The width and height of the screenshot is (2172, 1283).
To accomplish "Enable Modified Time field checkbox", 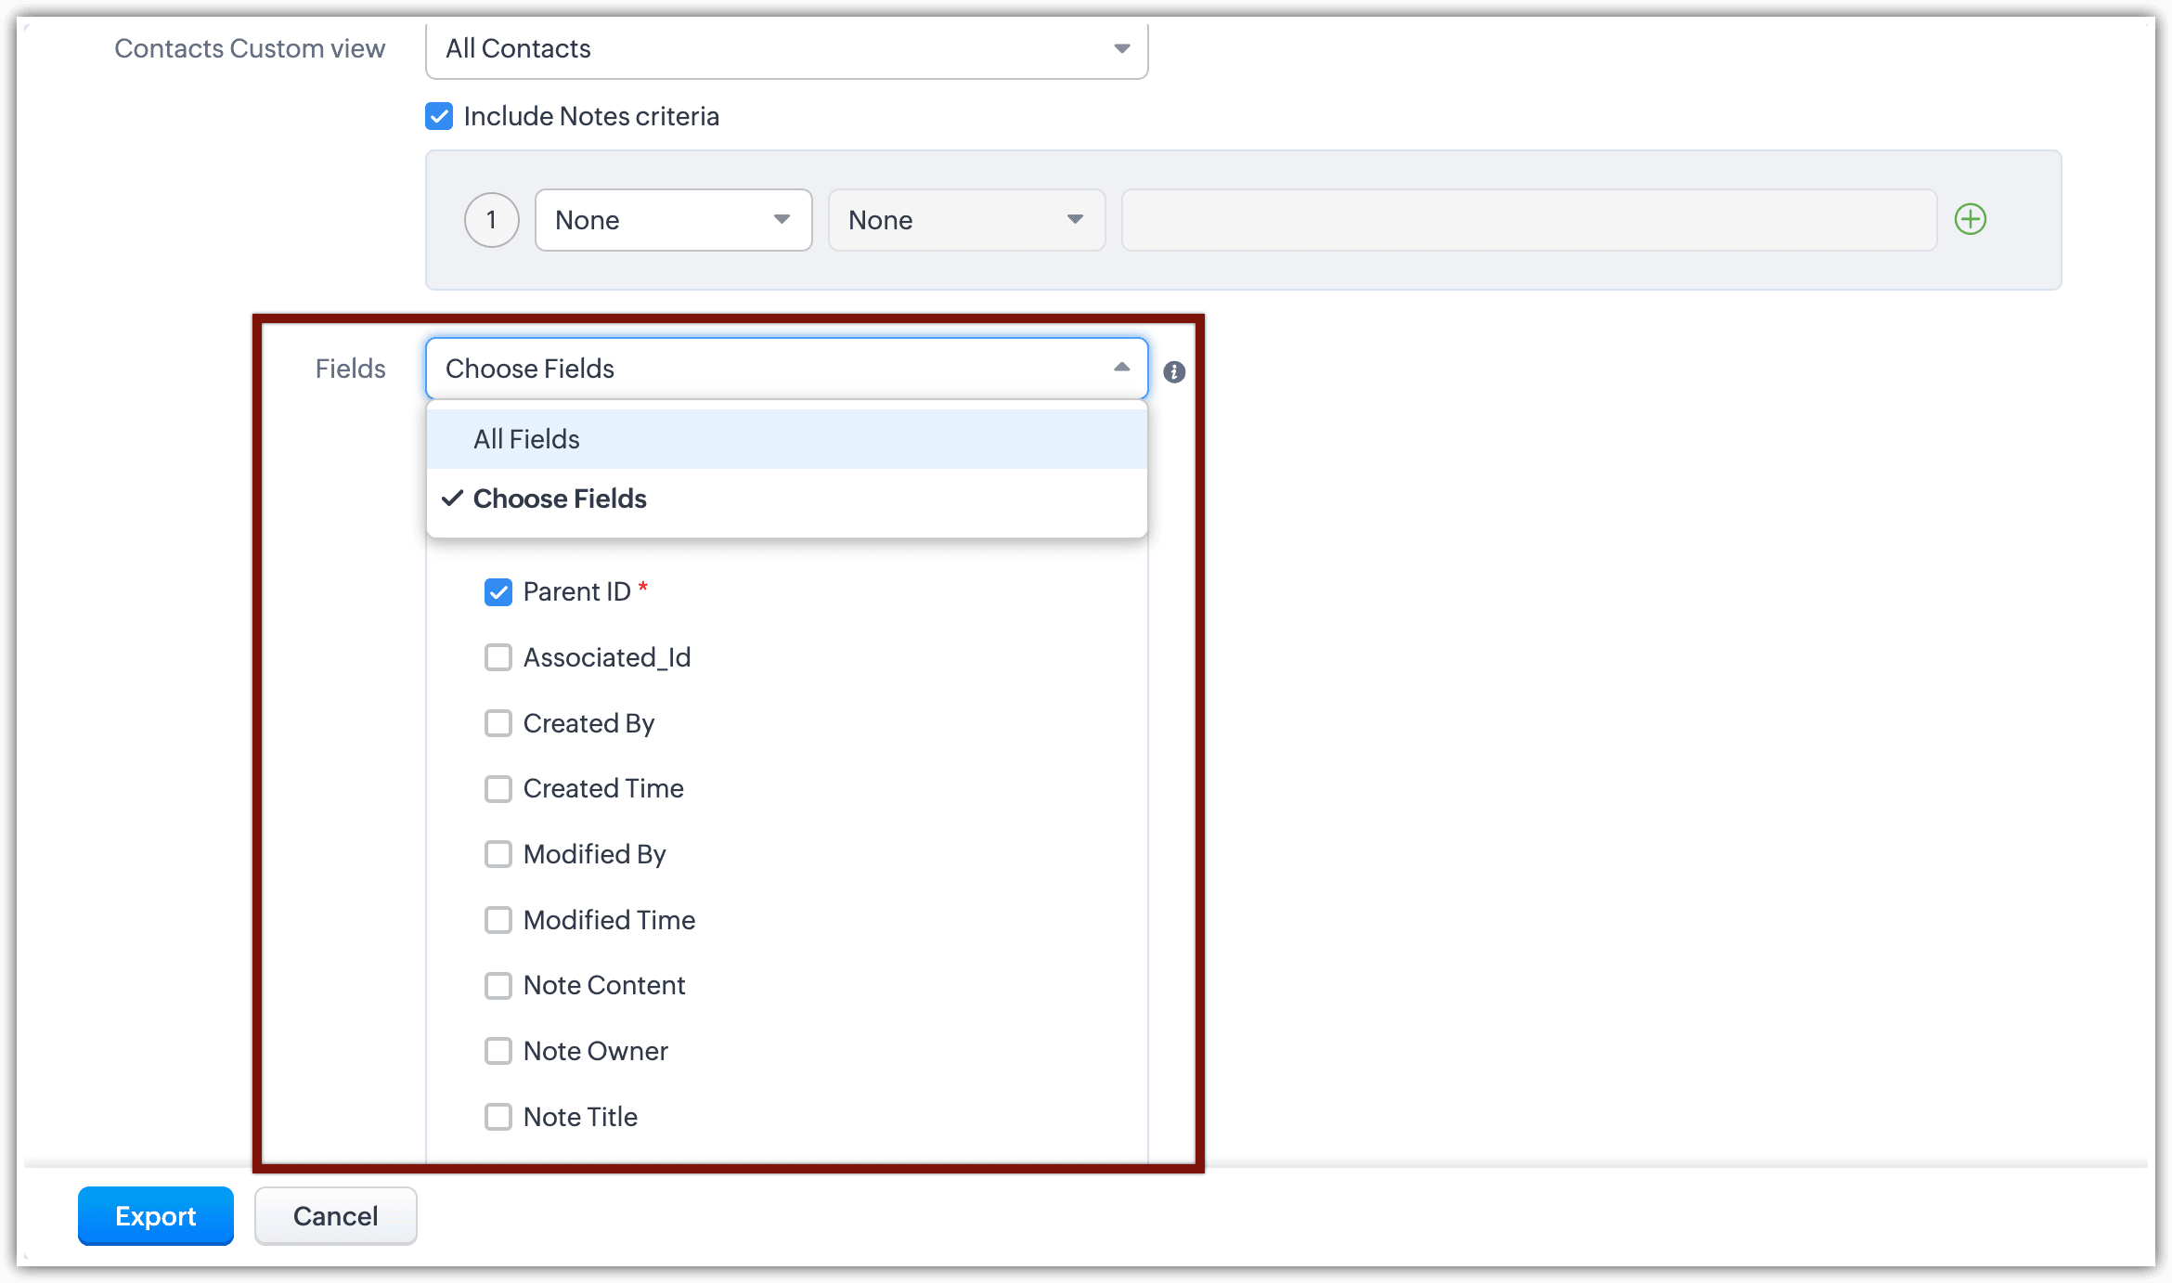I will (498, 920).
